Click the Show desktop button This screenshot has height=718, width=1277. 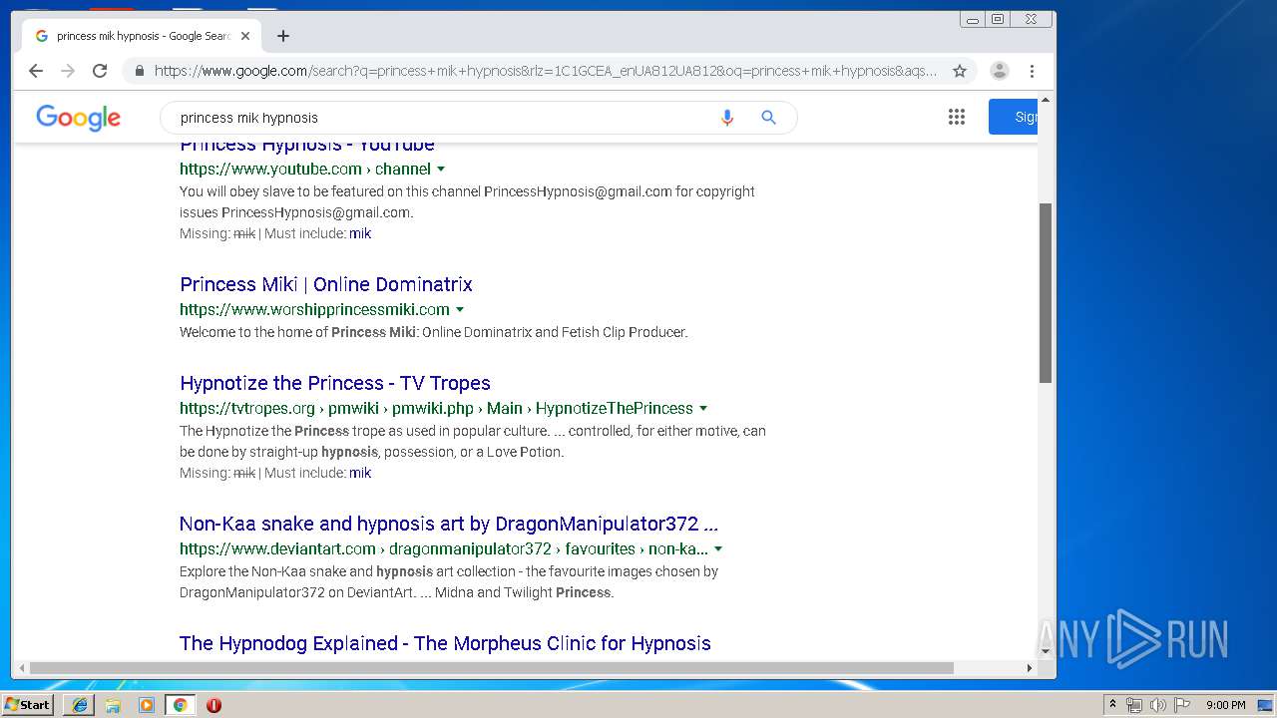1266,705
